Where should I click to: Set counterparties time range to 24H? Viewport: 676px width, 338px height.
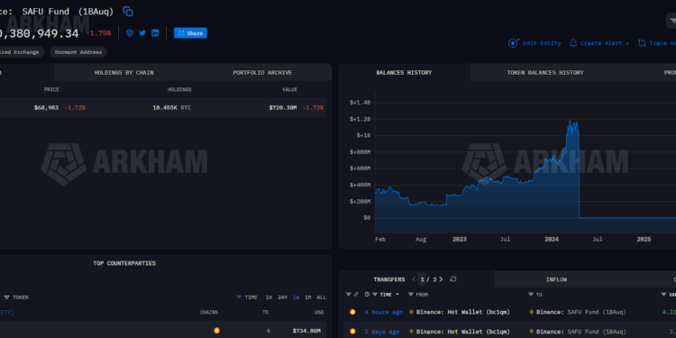[282, 297]
